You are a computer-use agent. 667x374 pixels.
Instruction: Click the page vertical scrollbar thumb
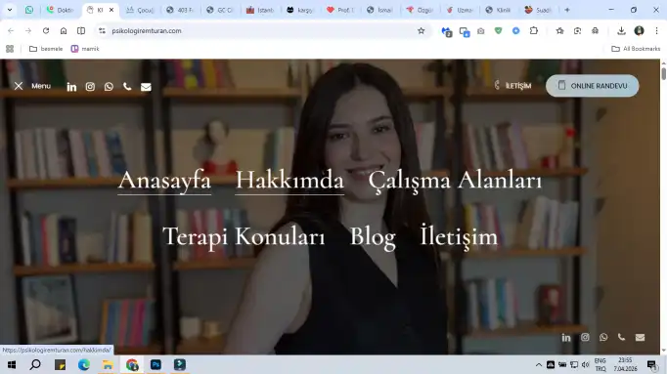664,73
